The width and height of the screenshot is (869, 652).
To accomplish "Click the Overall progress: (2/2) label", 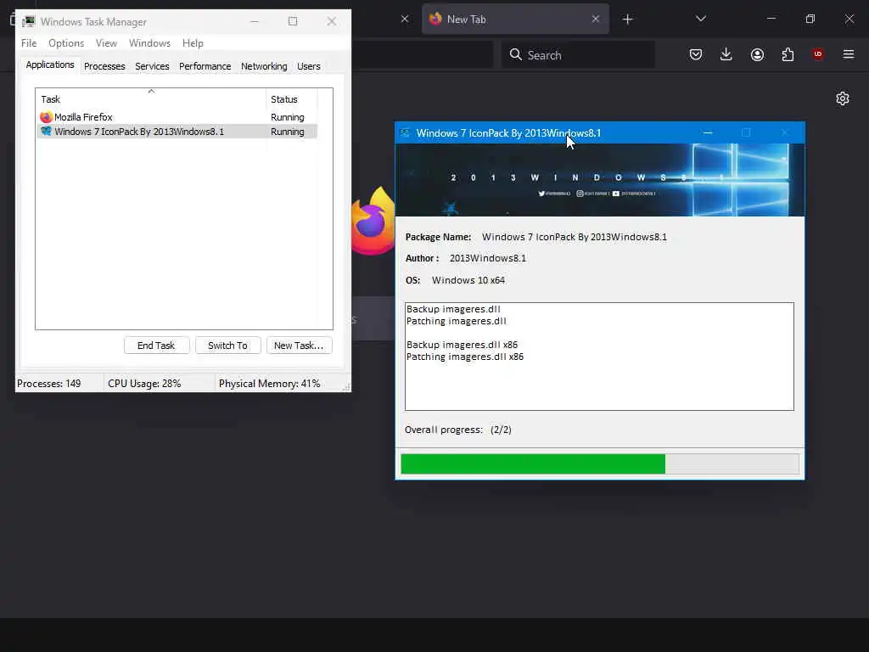I will [x=457, y=430].
